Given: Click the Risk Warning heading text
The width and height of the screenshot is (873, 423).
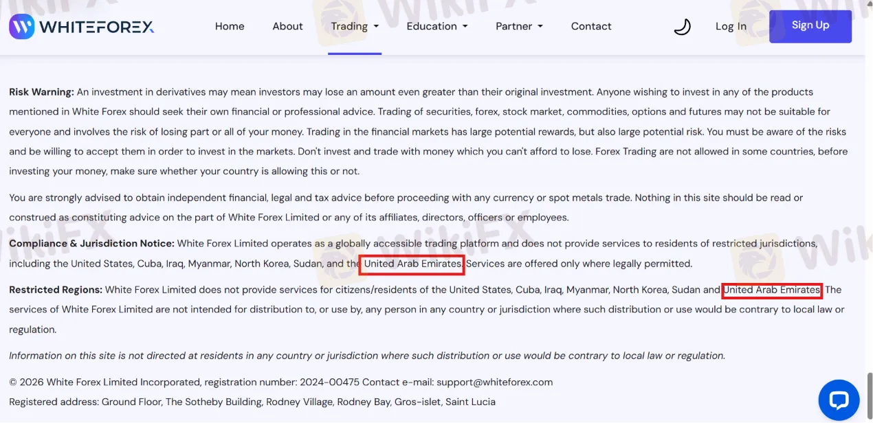Looking at the screenshot, I should [x=41, y=92].
